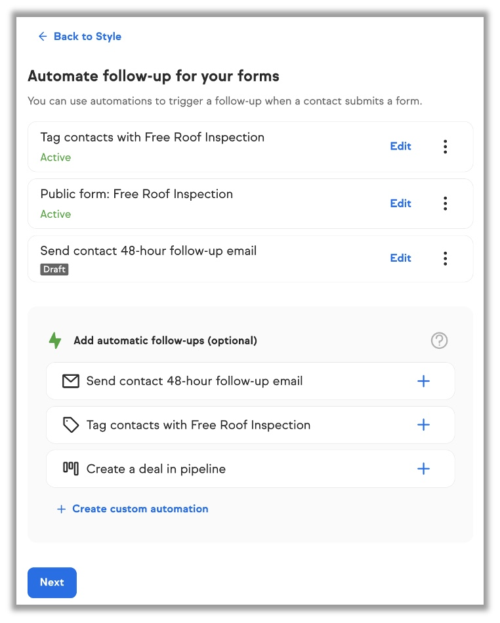Go back via Back to Style link
The image size is (500, 623).
click(x=87, y=37)
